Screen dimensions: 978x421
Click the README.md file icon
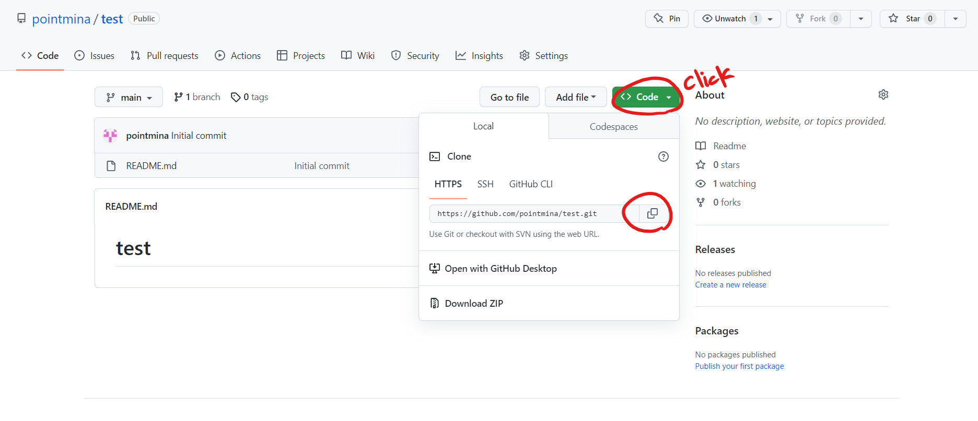click(x=111, y=166)
